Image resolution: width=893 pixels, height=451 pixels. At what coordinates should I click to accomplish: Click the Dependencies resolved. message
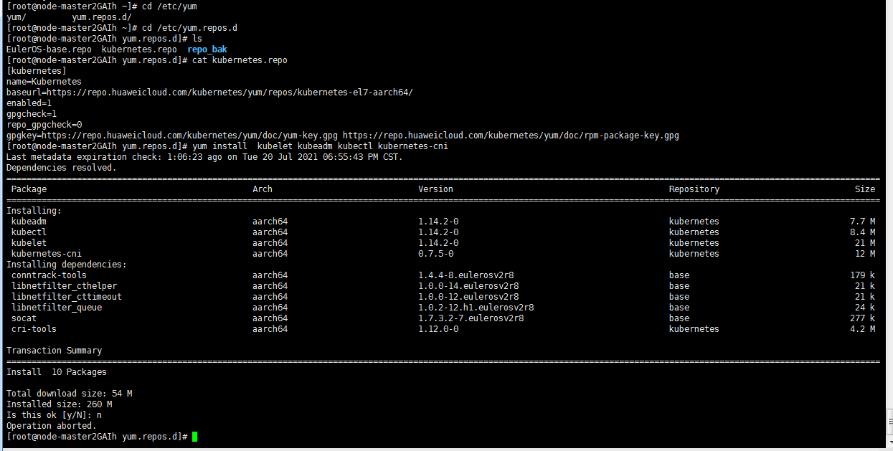[x=61, y=168]
